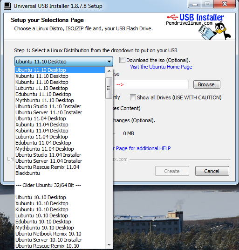
Task: Click the Cancel button
Action: click(212, 171)
